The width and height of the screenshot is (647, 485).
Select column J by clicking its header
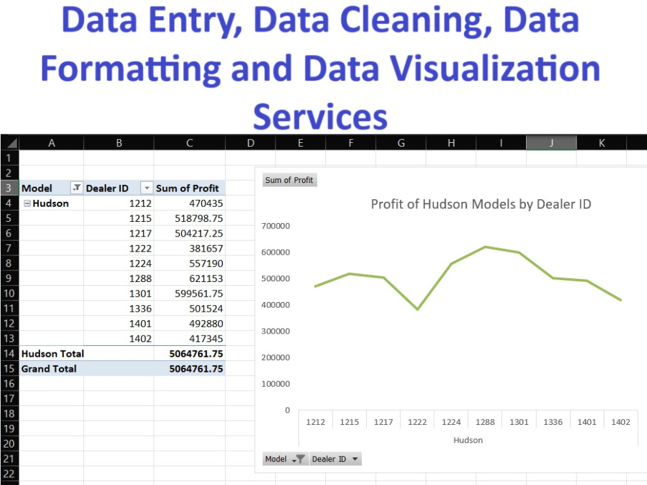551,142
